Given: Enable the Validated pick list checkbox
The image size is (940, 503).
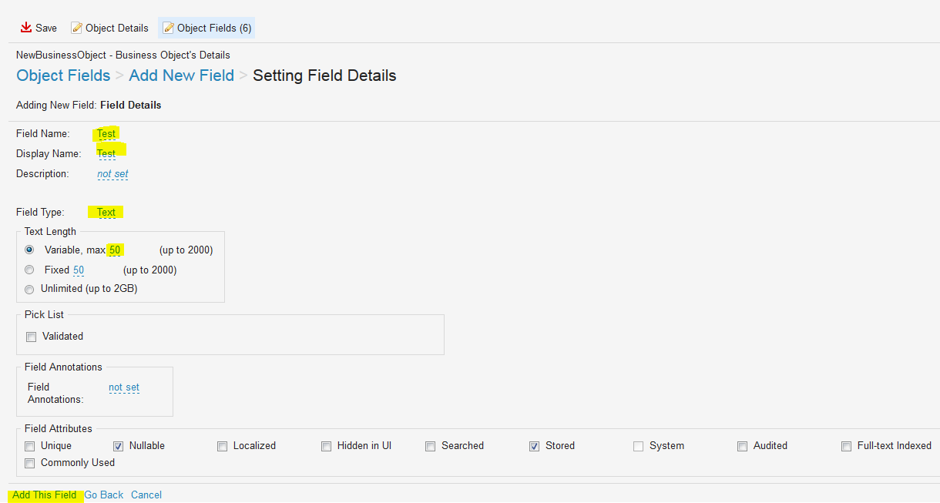Looking at the screenshot, I should [32, 337].
